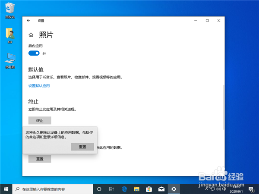Click the taskbar search box
Image resolution: width=259 pixels, height=194 pixels.
(x=53, y=189)
